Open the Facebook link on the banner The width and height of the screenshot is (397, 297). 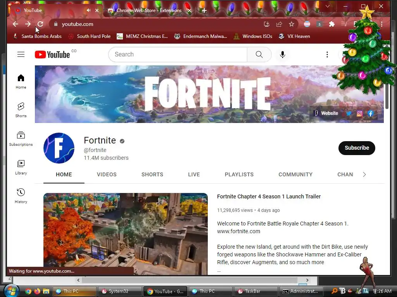(x=370, y=113)
